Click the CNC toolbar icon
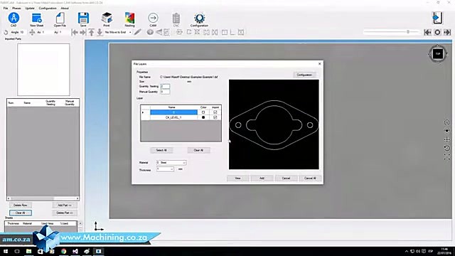Image resolution: width=455 pixels, height=256 pixels. click(176, 18)
